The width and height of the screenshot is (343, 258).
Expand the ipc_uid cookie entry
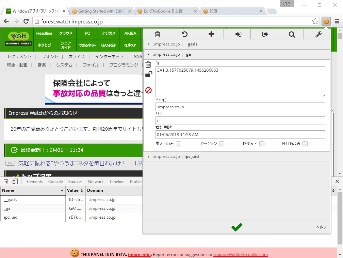pyautogui.click(x=237, y=156)
